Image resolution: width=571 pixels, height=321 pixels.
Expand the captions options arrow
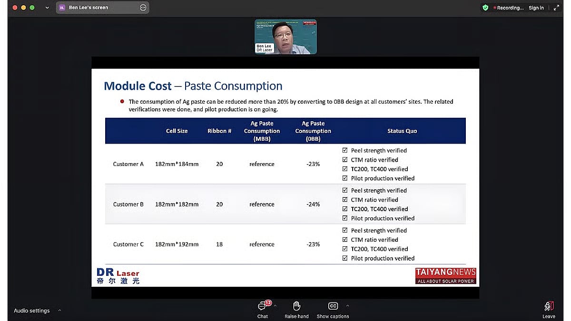(x=347, y=306)
